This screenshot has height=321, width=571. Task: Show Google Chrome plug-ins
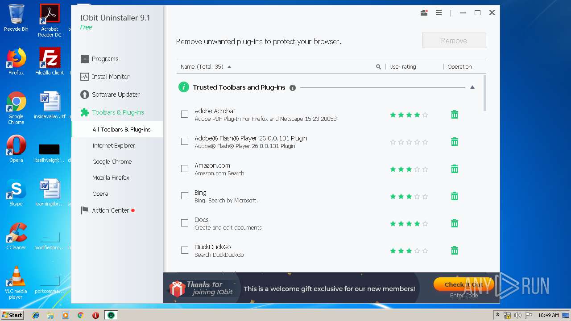click(112, 162)
